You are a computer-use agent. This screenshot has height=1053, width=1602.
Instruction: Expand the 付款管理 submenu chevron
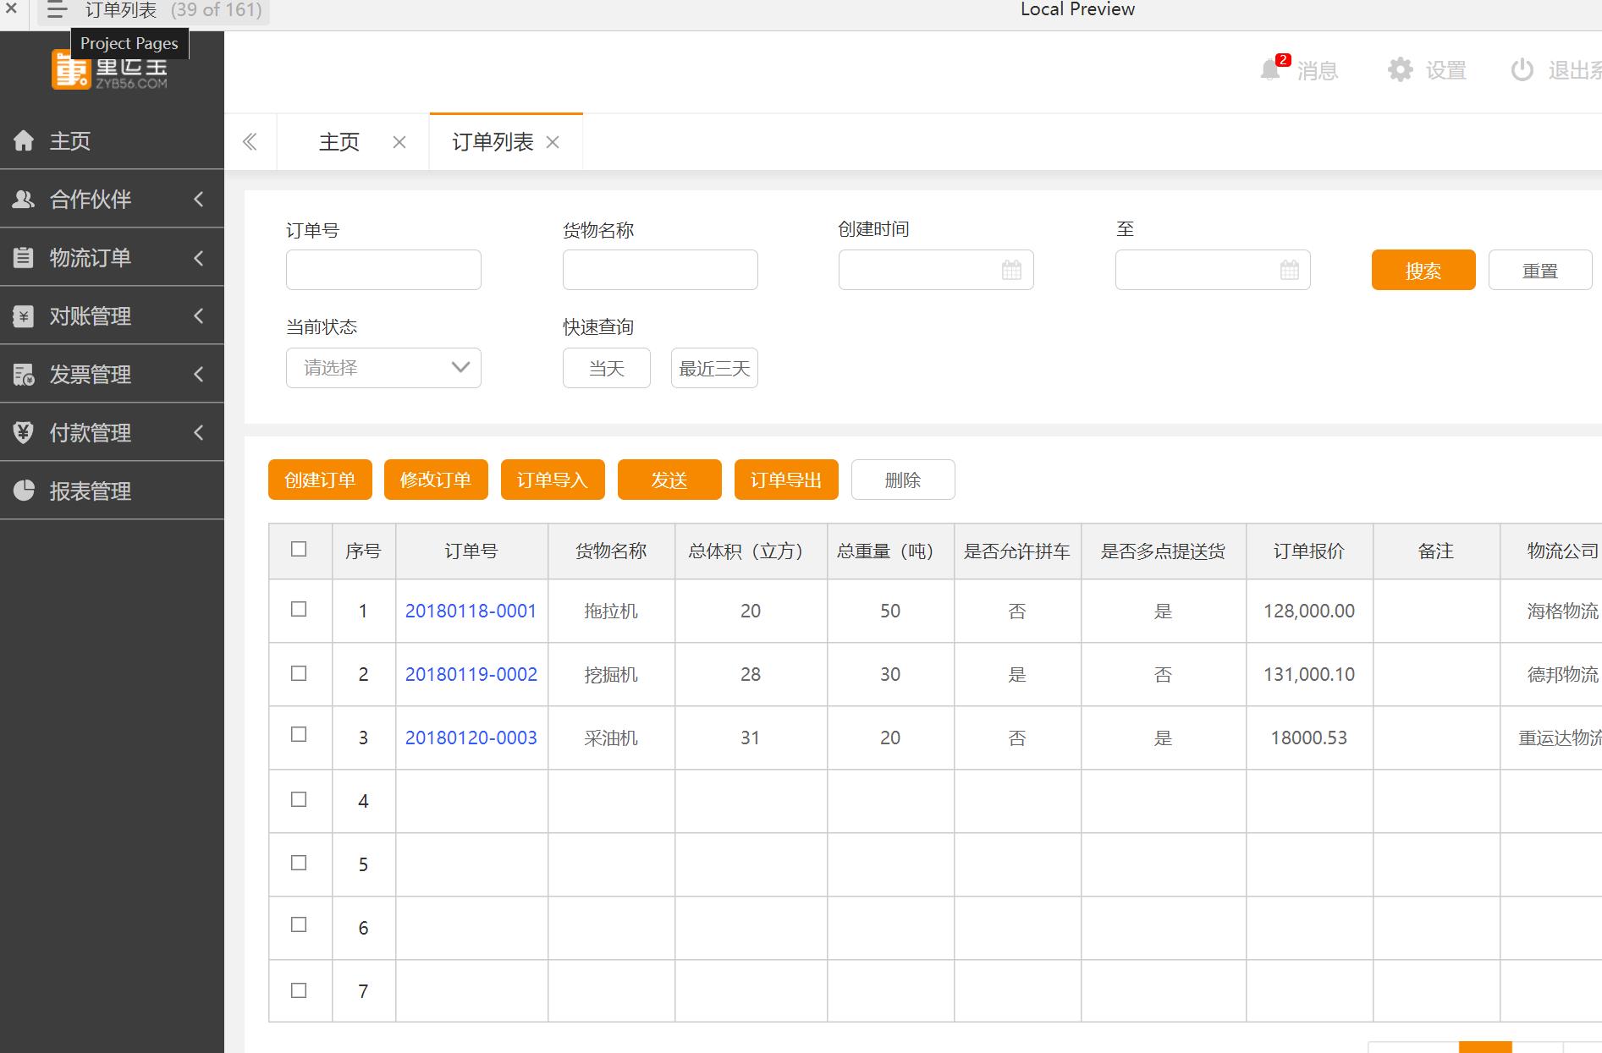coord(199,432)
